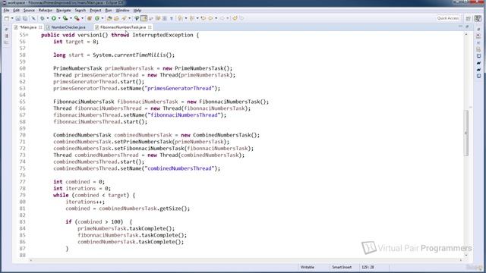Open the Run menu

(109, 10)
